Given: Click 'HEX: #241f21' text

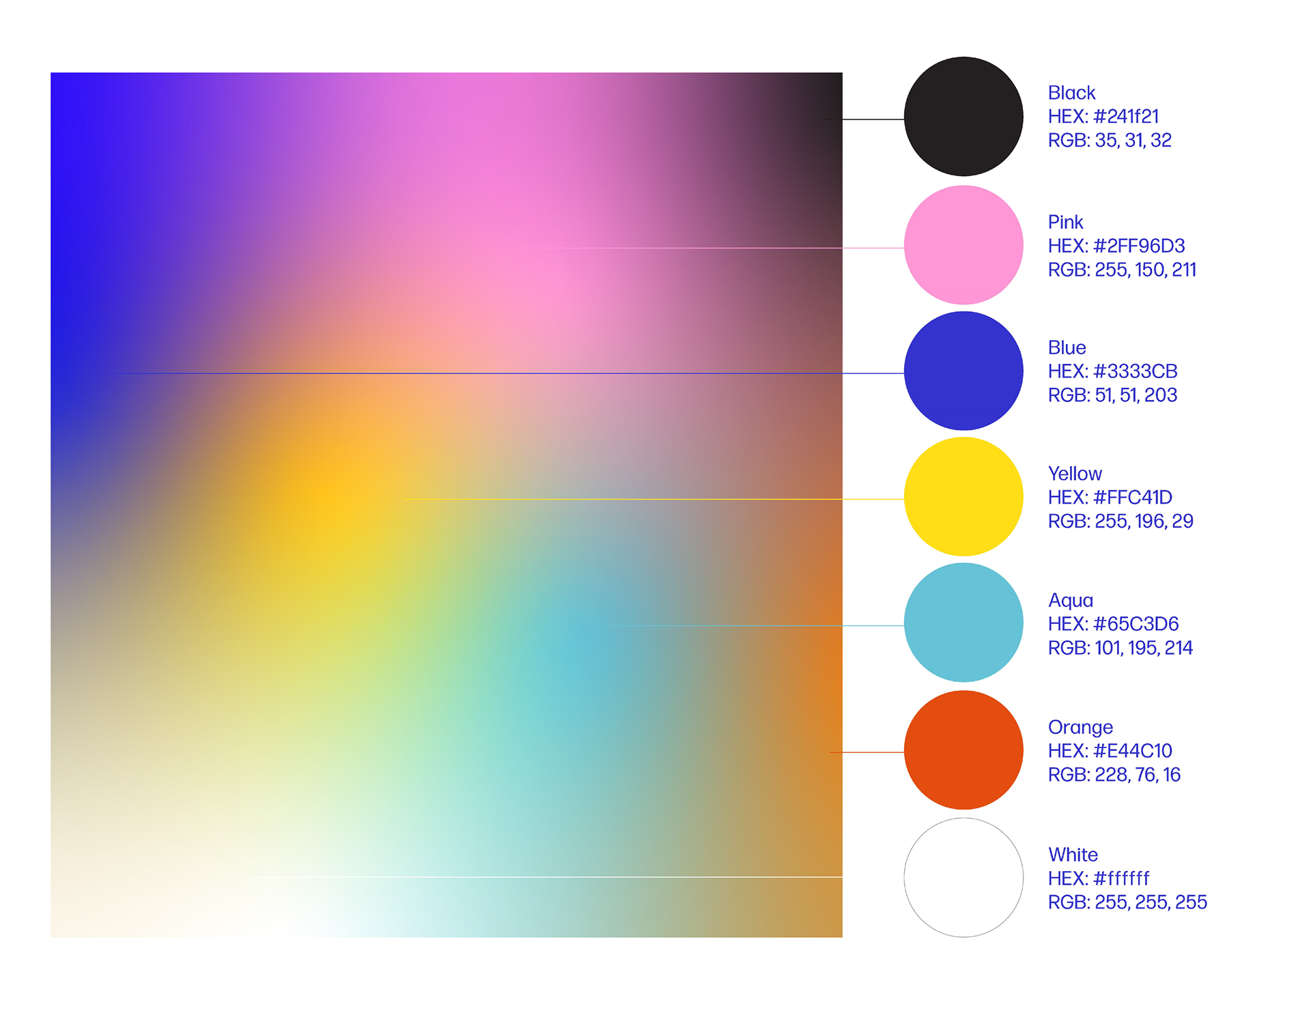Looking at the screenshot, I should [1103, 117].
